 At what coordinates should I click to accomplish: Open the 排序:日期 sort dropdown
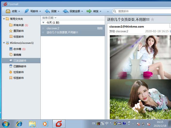pyautogui.click(x=49, y=18)
